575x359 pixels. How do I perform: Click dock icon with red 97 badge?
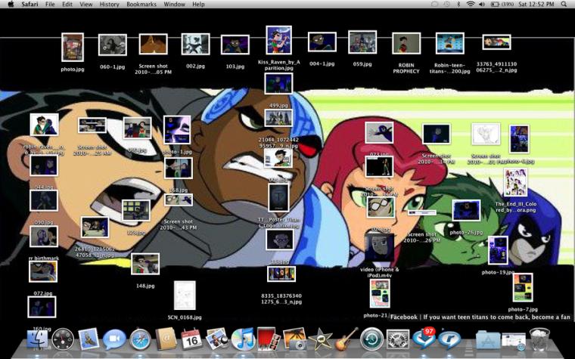pyautogui.click(x=424, y=338)
